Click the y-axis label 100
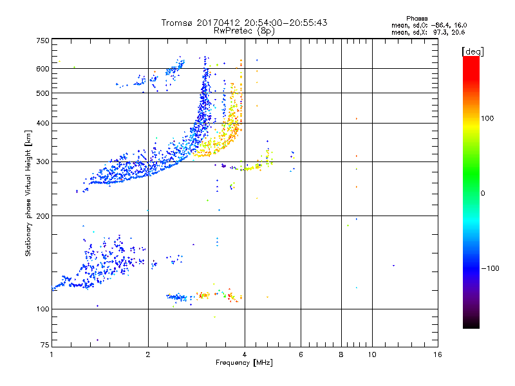Screen dimensions: 515x386 click(x=42, y=309)
